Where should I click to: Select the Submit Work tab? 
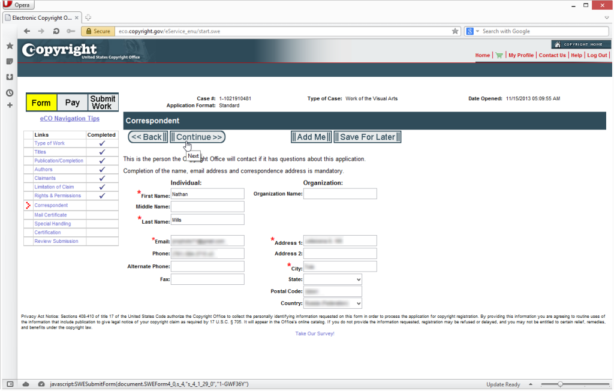coord(103,103)
